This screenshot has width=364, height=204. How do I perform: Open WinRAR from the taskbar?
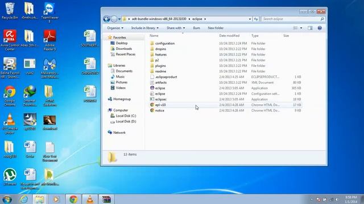(x=106, y=199)
